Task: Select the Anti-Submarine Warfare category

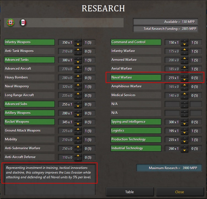Action: click(x=29, y=148)
